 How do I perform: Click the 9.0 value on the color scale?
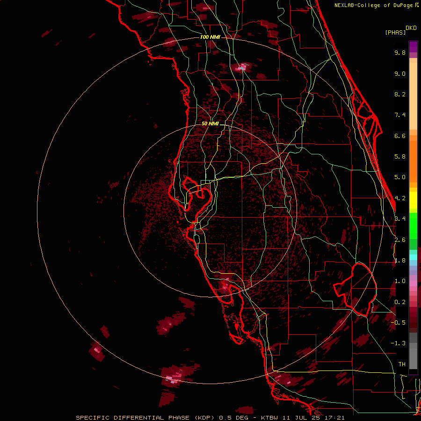pyautogui.click(x=400, y=73)
